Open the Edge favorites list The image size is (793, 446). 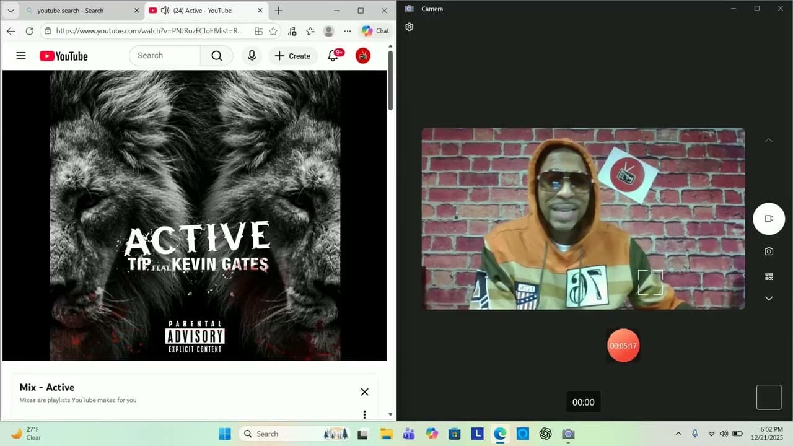pos(310,31)
